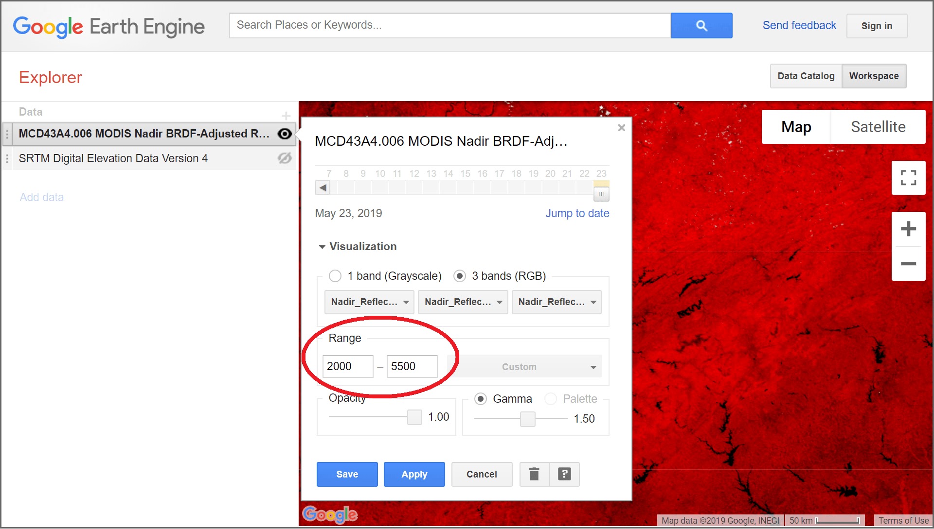Switch to Map view

(x=796, y=127)
